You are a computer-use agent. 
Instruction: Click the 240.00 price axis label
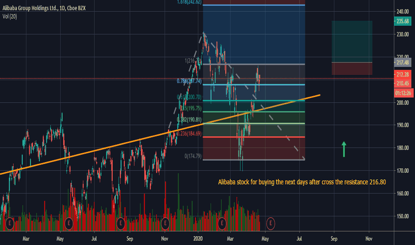[x=403, y=12]
